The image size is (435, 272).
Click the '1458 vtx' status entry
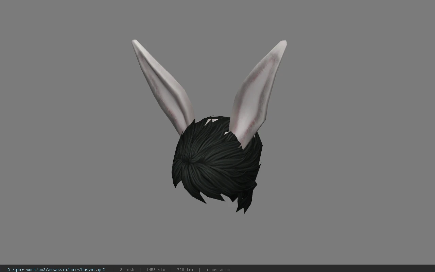pos(155,270)
